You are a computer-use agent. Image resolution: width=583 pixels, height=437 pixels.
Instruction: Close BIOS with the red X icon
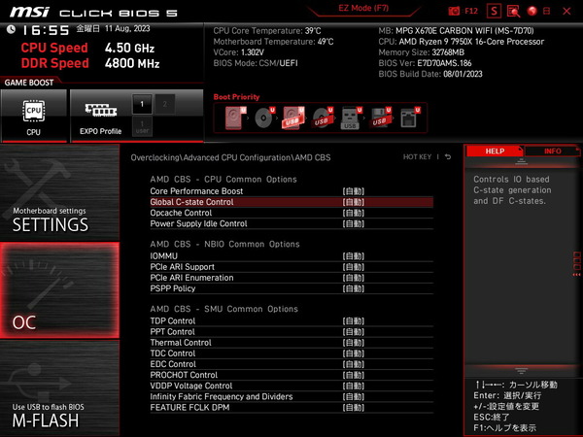[566, 11]
